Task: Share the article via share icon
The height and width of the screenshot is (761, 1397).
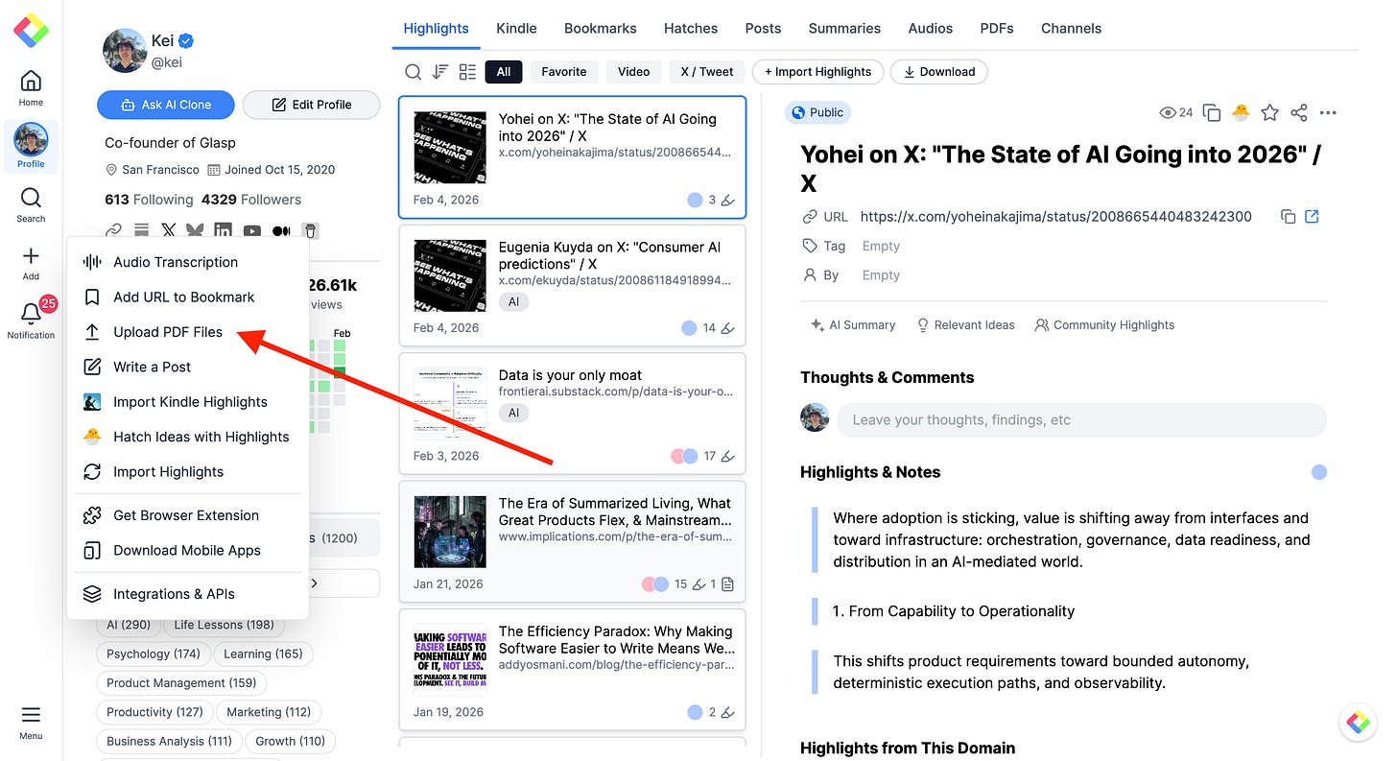Action: [1299, 112]
